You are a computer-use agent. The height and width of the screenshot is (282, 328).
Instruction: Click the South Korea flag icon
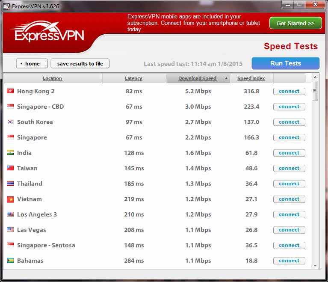[10, 122]
